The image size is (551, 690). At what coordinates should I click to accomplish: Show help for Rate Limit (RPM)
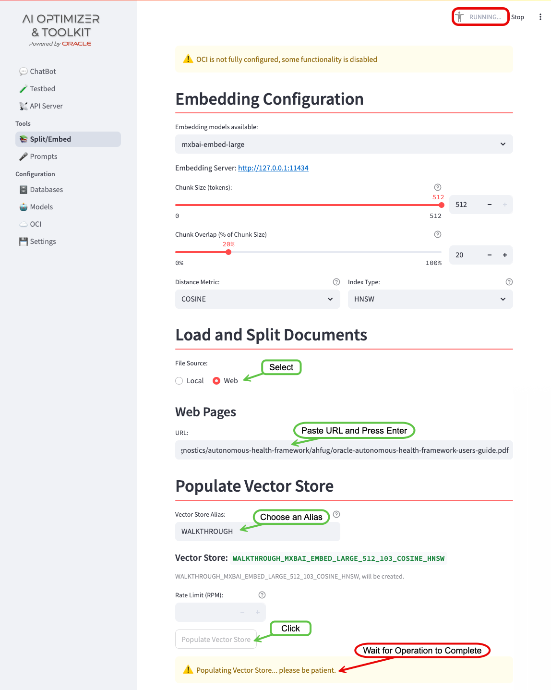pos(262,595)
